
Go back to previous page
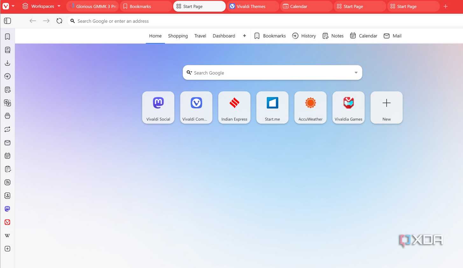point(32,21)
